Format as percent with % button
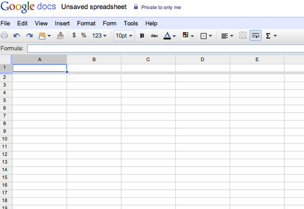The width and height of the screenshot is (304, 209). click(x=84, y=35)
